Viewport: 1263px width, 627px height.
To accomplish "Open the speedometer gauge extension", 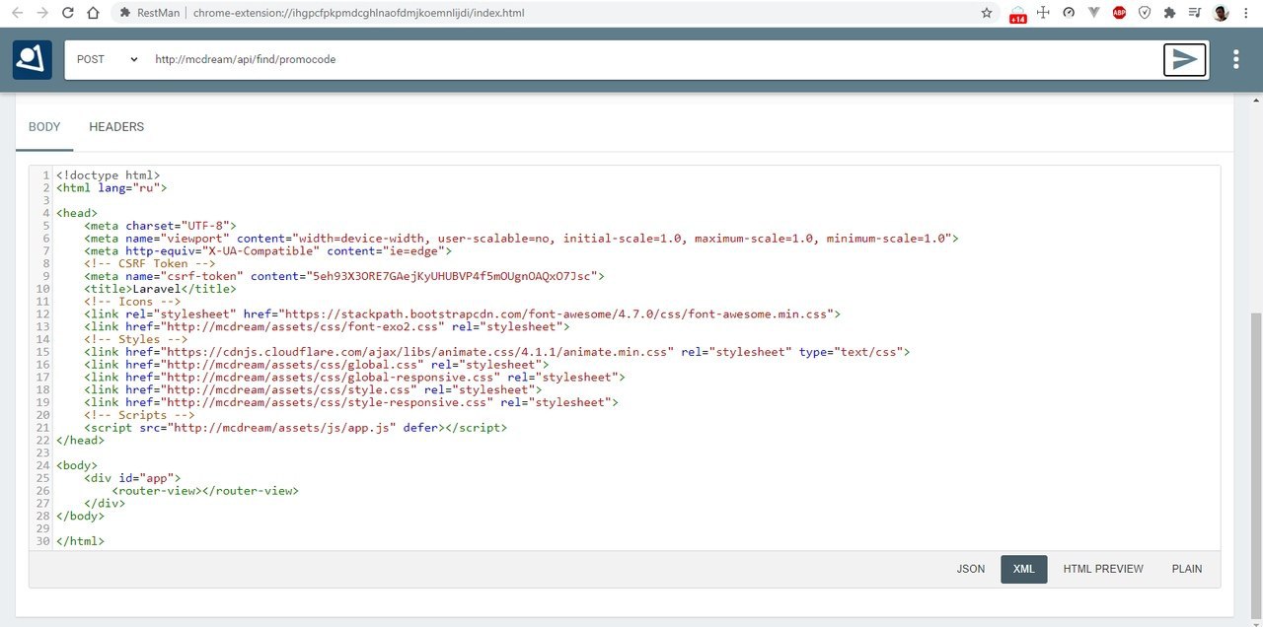I will coord(1069,13).
